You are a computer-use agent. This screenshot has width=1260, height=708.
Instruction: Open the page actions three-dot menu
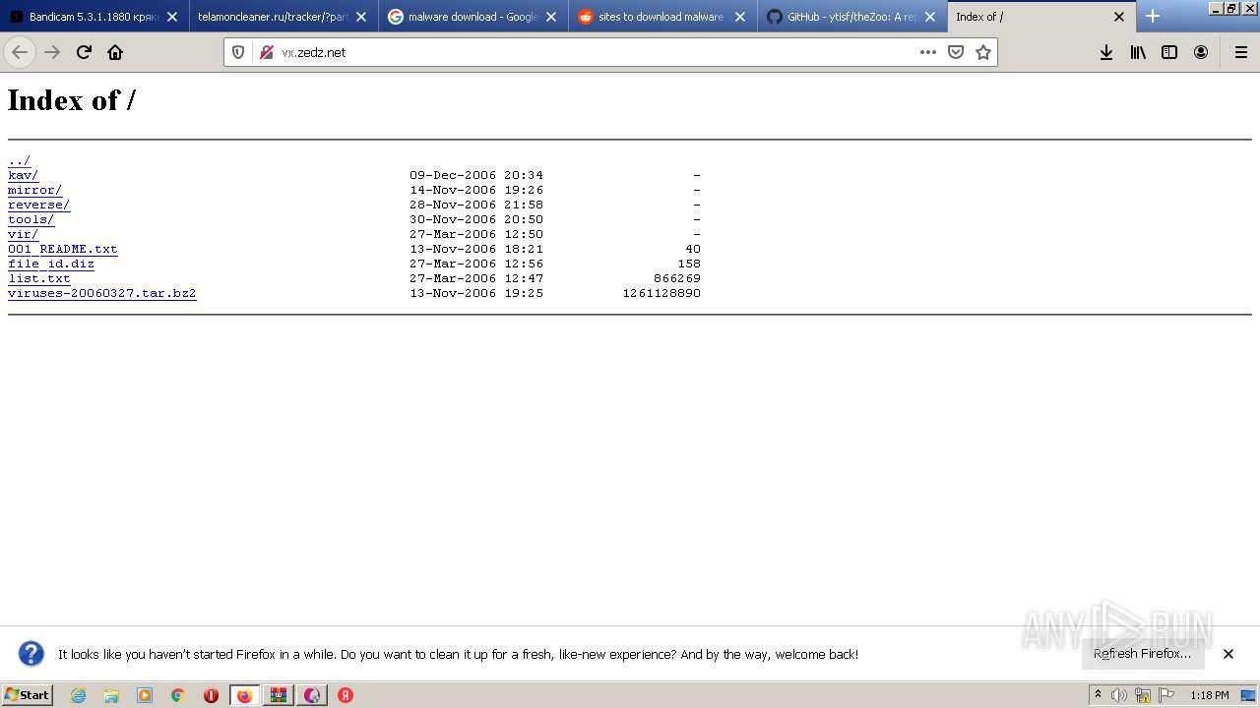point(927,52)
